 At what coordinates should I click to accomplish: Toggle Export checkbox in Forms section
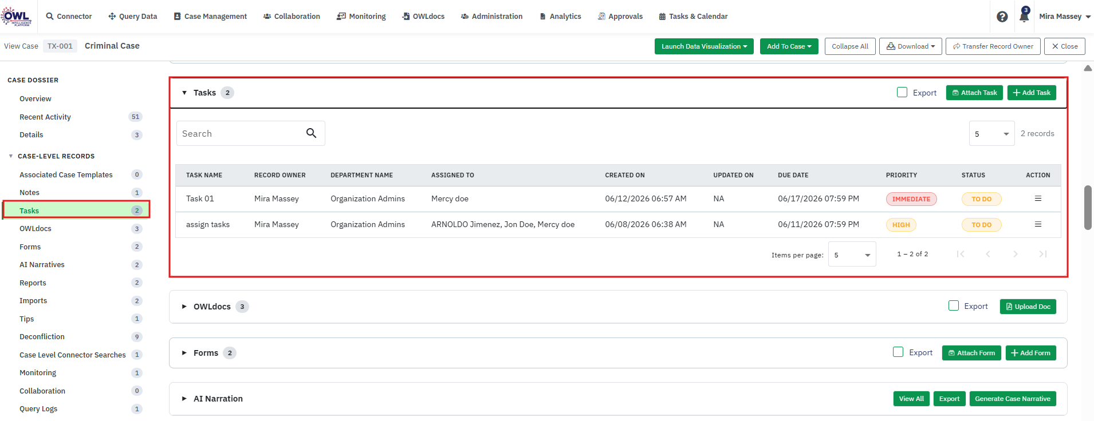898,352
